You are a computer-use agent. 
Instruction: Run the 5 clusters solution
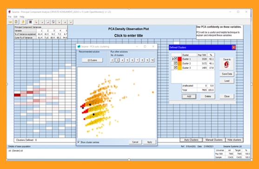pyautogui.click(x=127, y=60)
